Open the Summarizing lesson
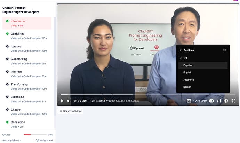The width and height of the screenshot is (240, 143). pyautogui.click(x=27, y=61)
